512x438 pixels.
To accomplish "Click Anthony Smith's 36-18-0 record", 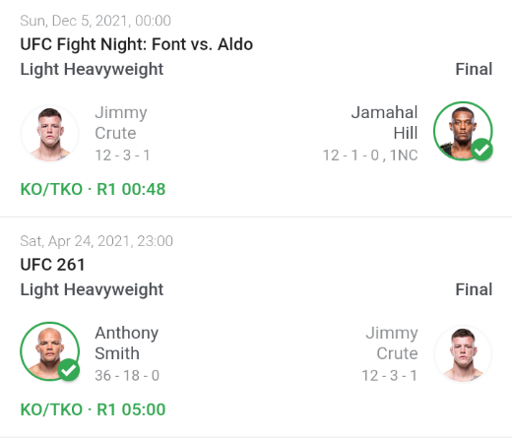I will pos(127,376).
